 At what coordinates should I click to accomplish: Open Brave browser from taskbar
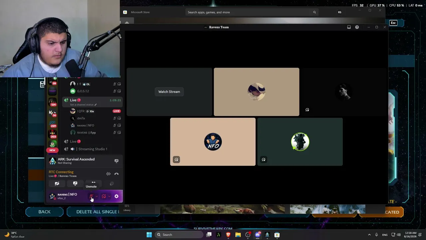click(228, 235)
